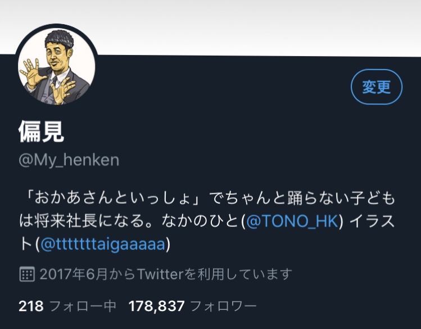Click the calendar join-date icon
This screenshot has width=421, height=329.
click(27, 274)
